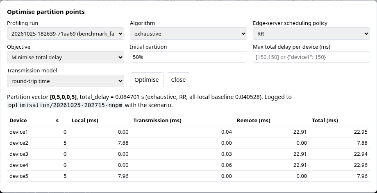The width and height of the screenshot is (377, 193).
Task: Focus the Max total delay per device field
Action: point(311,57)
